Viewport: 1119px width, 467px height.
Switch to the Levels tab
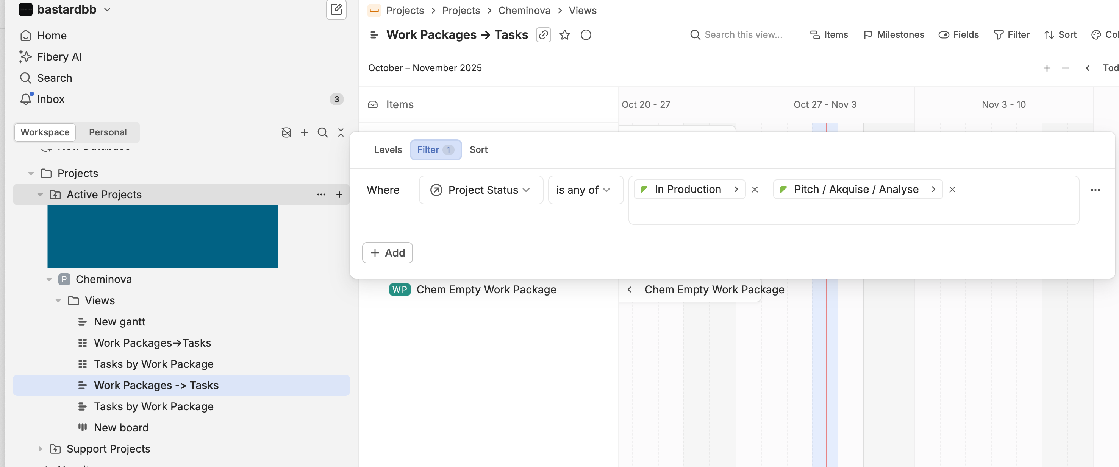point(388,150)
